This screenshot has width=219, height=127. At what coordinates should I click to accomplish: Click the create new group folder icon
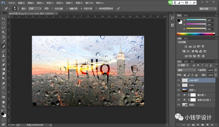[x=203, y=125]
